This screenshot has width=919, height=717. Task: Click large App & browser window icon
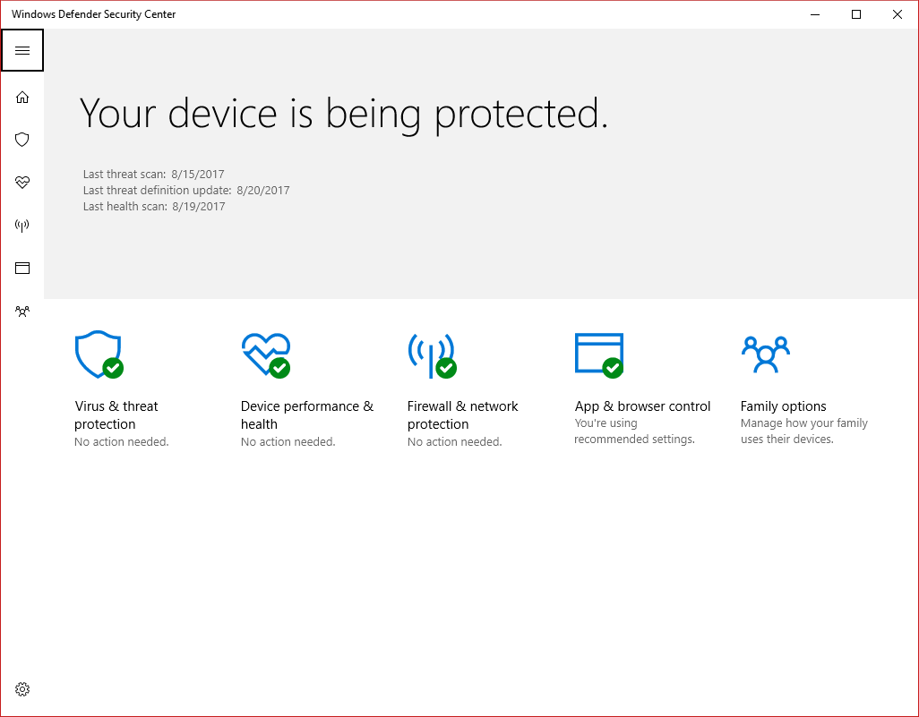point(599,355)
